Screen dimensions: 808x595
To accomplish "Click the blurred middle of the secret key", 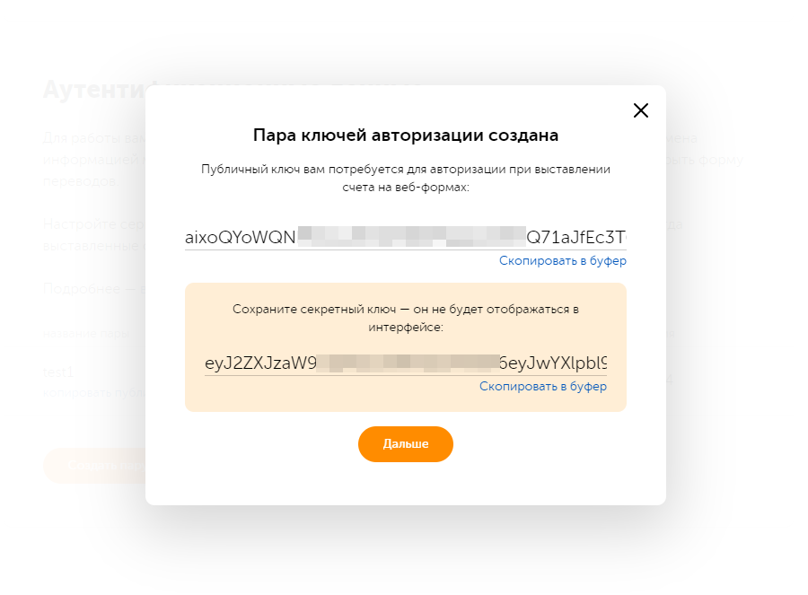I will pos(408,363).
